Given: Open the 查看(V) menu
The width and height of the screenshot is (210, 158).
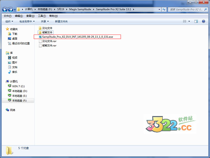Looking at the screenshot, I should tap(30, 16).
